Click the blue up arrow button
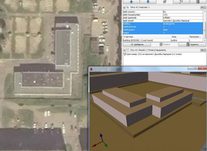This screenshot has width=207, height=151. 131,2
